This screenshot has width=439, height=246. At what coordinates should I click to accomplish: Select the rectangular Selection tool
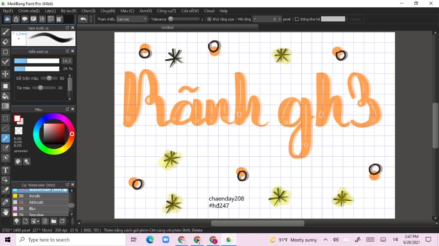point(5,118)
